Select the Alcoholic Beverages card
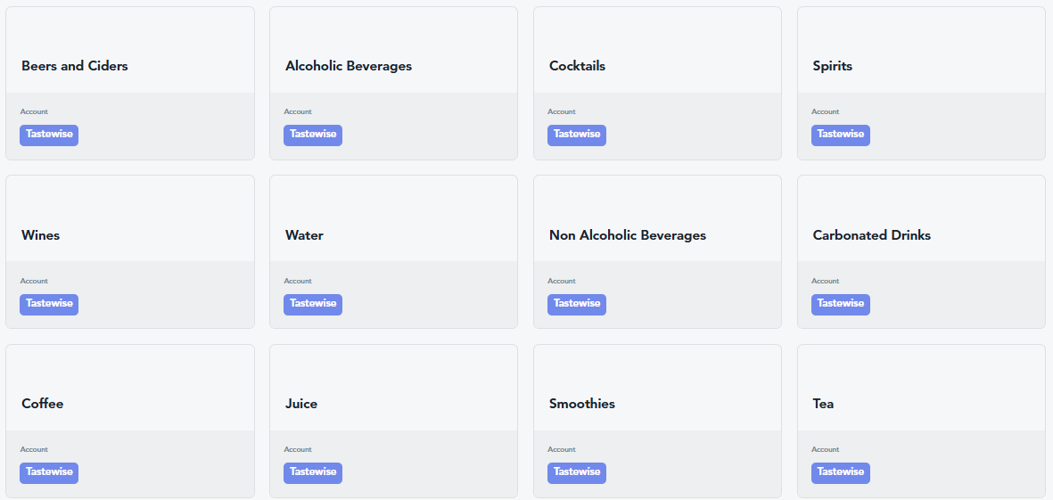 pyautogui.click(x=349, y=66)
